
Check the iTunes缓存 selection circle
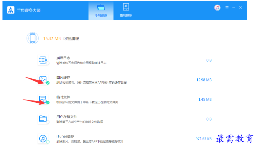[48, 142]
